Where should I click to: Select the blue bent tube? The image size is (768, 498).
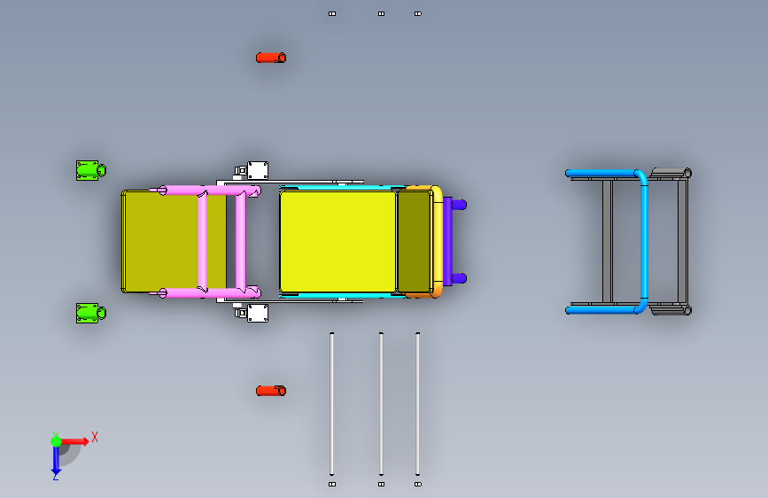[x=643, y=242]
